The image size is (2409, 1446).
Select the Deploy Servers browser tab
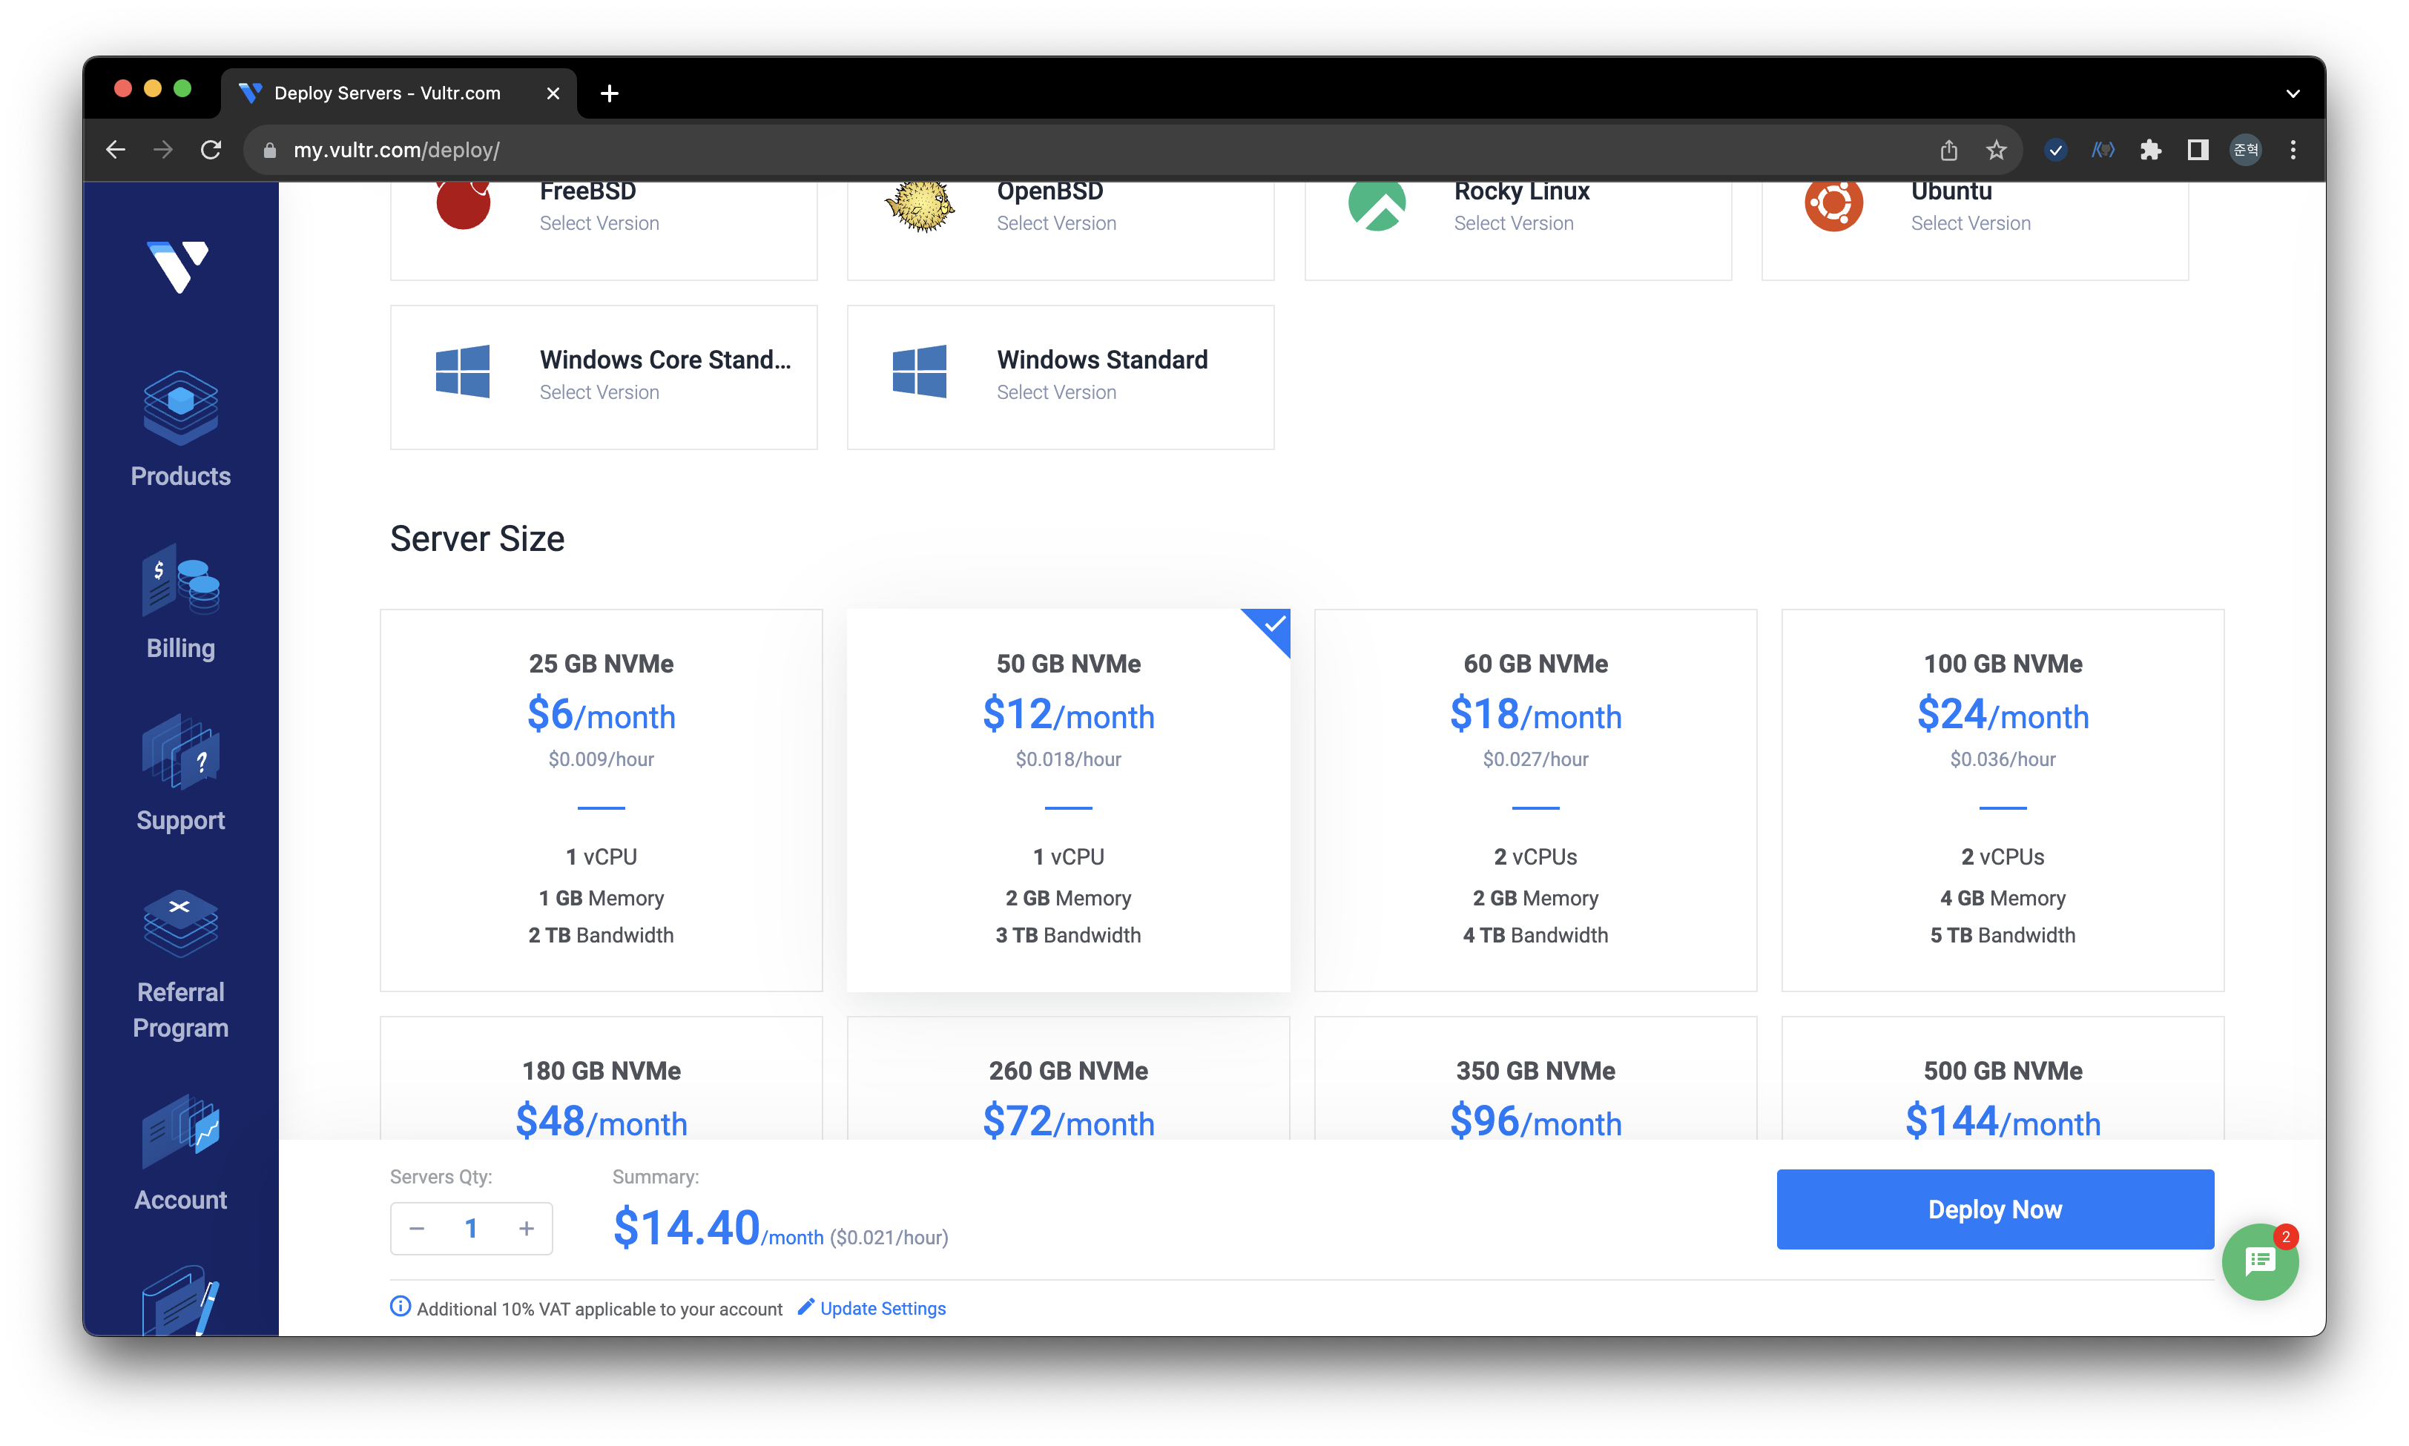tap(400, 93)
